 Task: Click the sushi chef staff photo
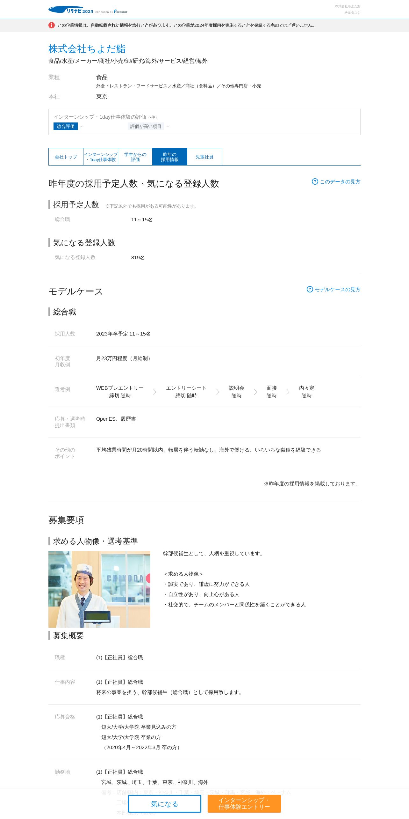[x=99, y=589]
